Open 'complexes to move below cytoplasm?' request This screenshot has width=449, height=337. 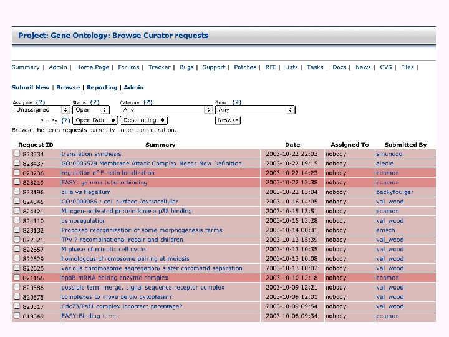(x=117, y=297)
